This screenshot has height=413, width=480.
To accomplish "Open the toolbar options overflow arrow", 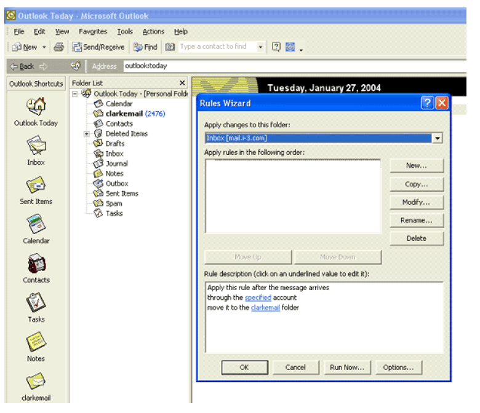I will coord(301,49).
